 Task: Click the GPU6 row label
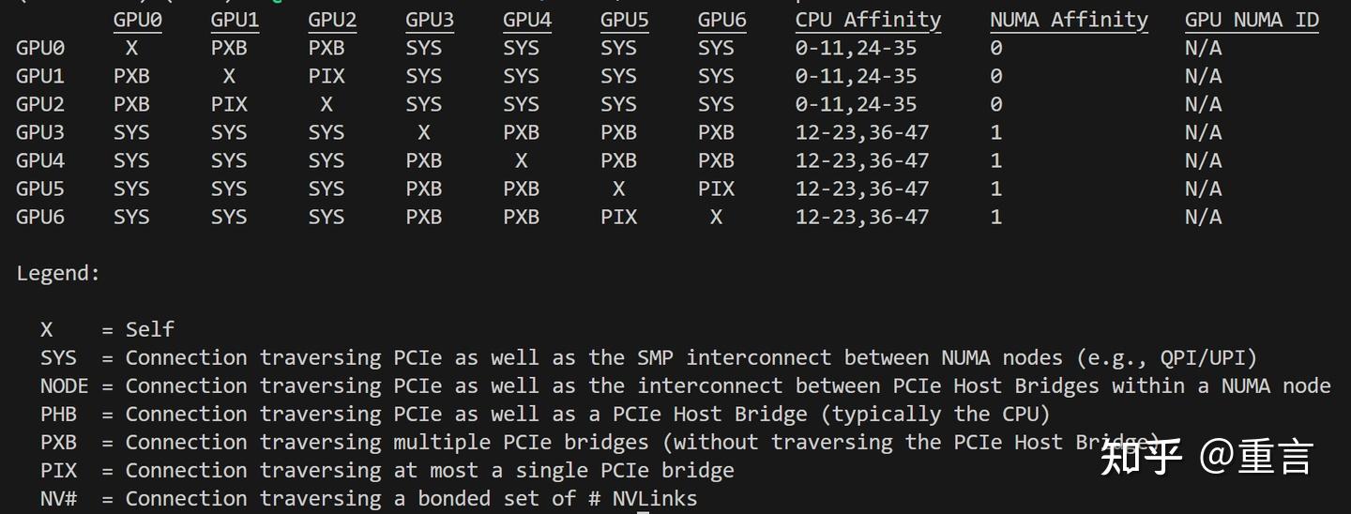(x=40, y=217)
